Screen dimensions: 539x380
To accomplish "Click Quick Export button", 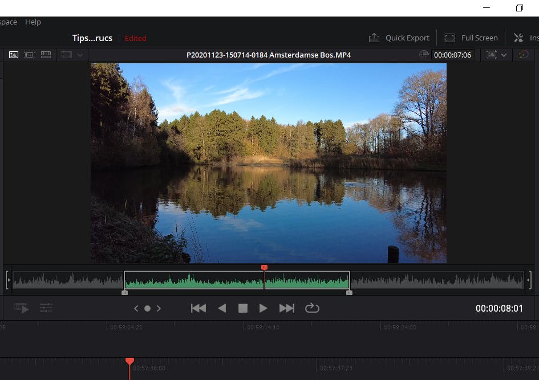I will [x=399, y=38].
